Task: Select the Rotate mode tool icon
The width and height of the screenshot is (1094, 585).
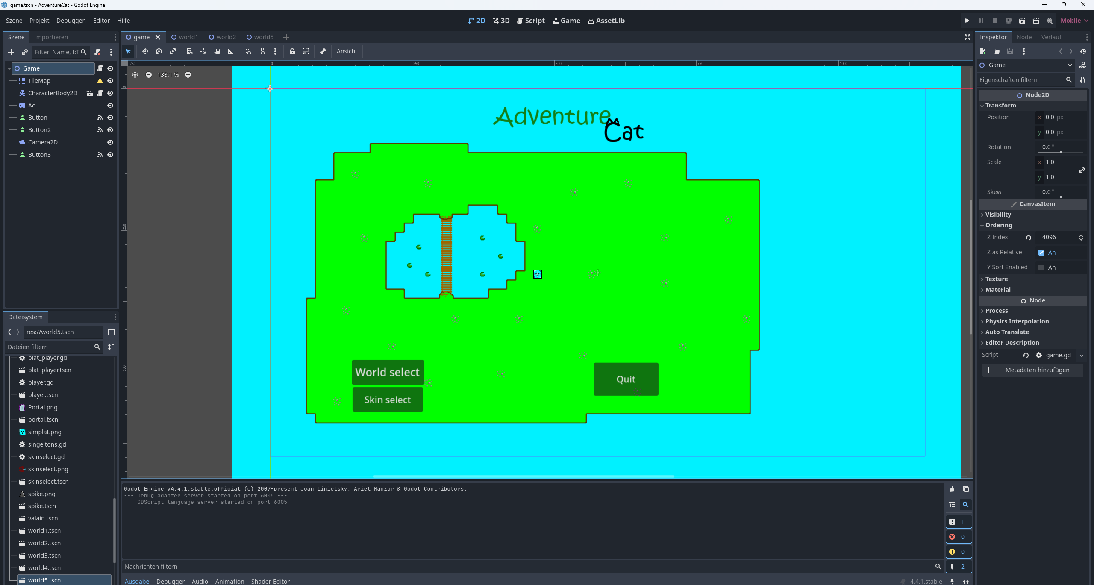Action: pos(159,51)
